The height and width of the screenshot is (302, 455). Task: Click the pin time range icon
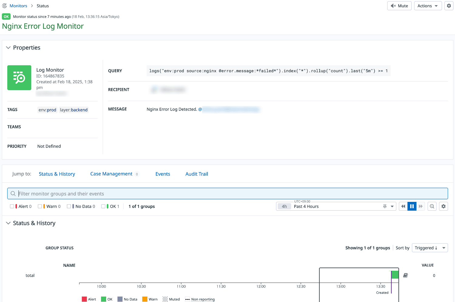coord(385,206)
